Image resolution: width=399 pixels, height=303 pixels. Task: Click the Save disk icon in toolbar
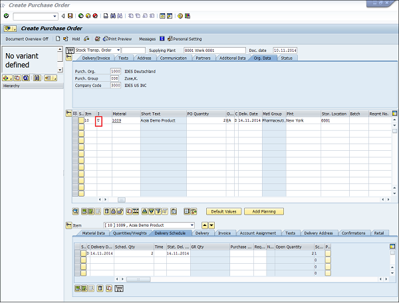[x=70, y=15]
